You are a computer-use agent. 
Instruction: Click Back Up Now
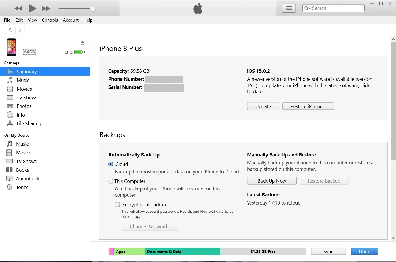pyautogui.click(x=272, y=181)
